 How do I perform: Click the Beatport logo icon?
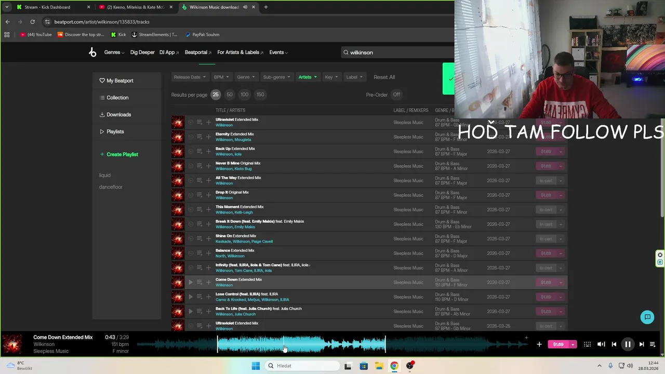point(92,52)
